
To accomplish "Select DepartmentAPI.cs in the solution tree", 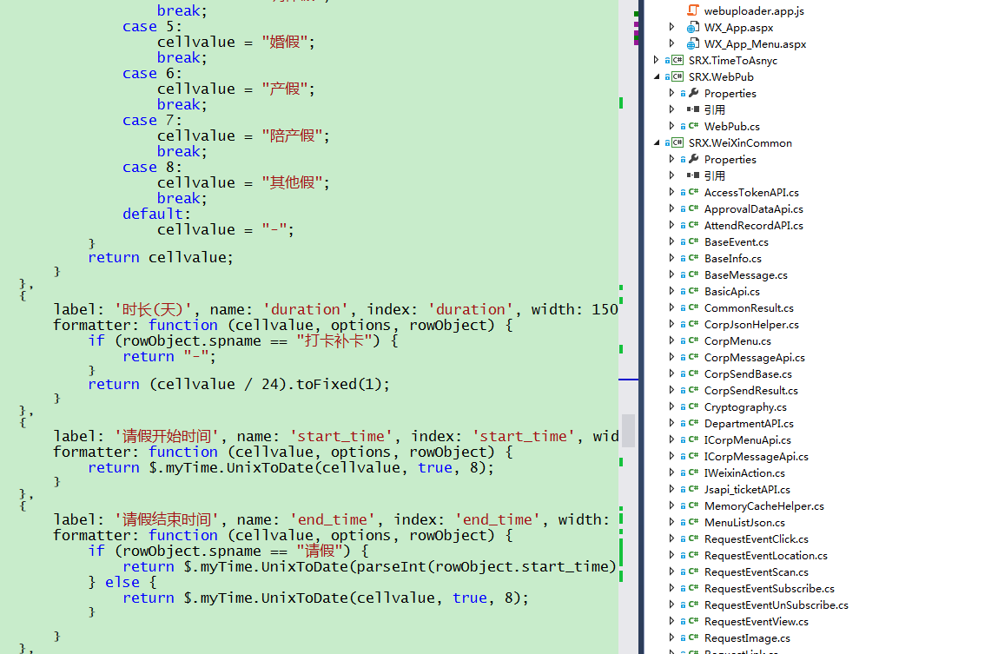I will pos(749,423).
